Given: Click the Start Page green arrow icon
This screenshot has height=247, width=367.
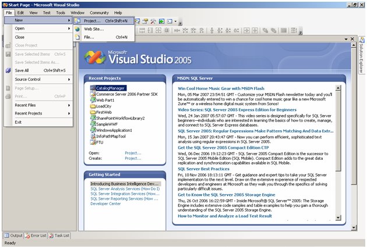Looking at the screenshot, I should point(161,22).
